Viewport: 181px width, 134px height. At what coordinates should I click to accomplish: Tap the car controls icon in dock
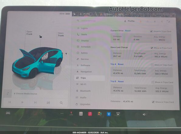(x=8, y=113)
